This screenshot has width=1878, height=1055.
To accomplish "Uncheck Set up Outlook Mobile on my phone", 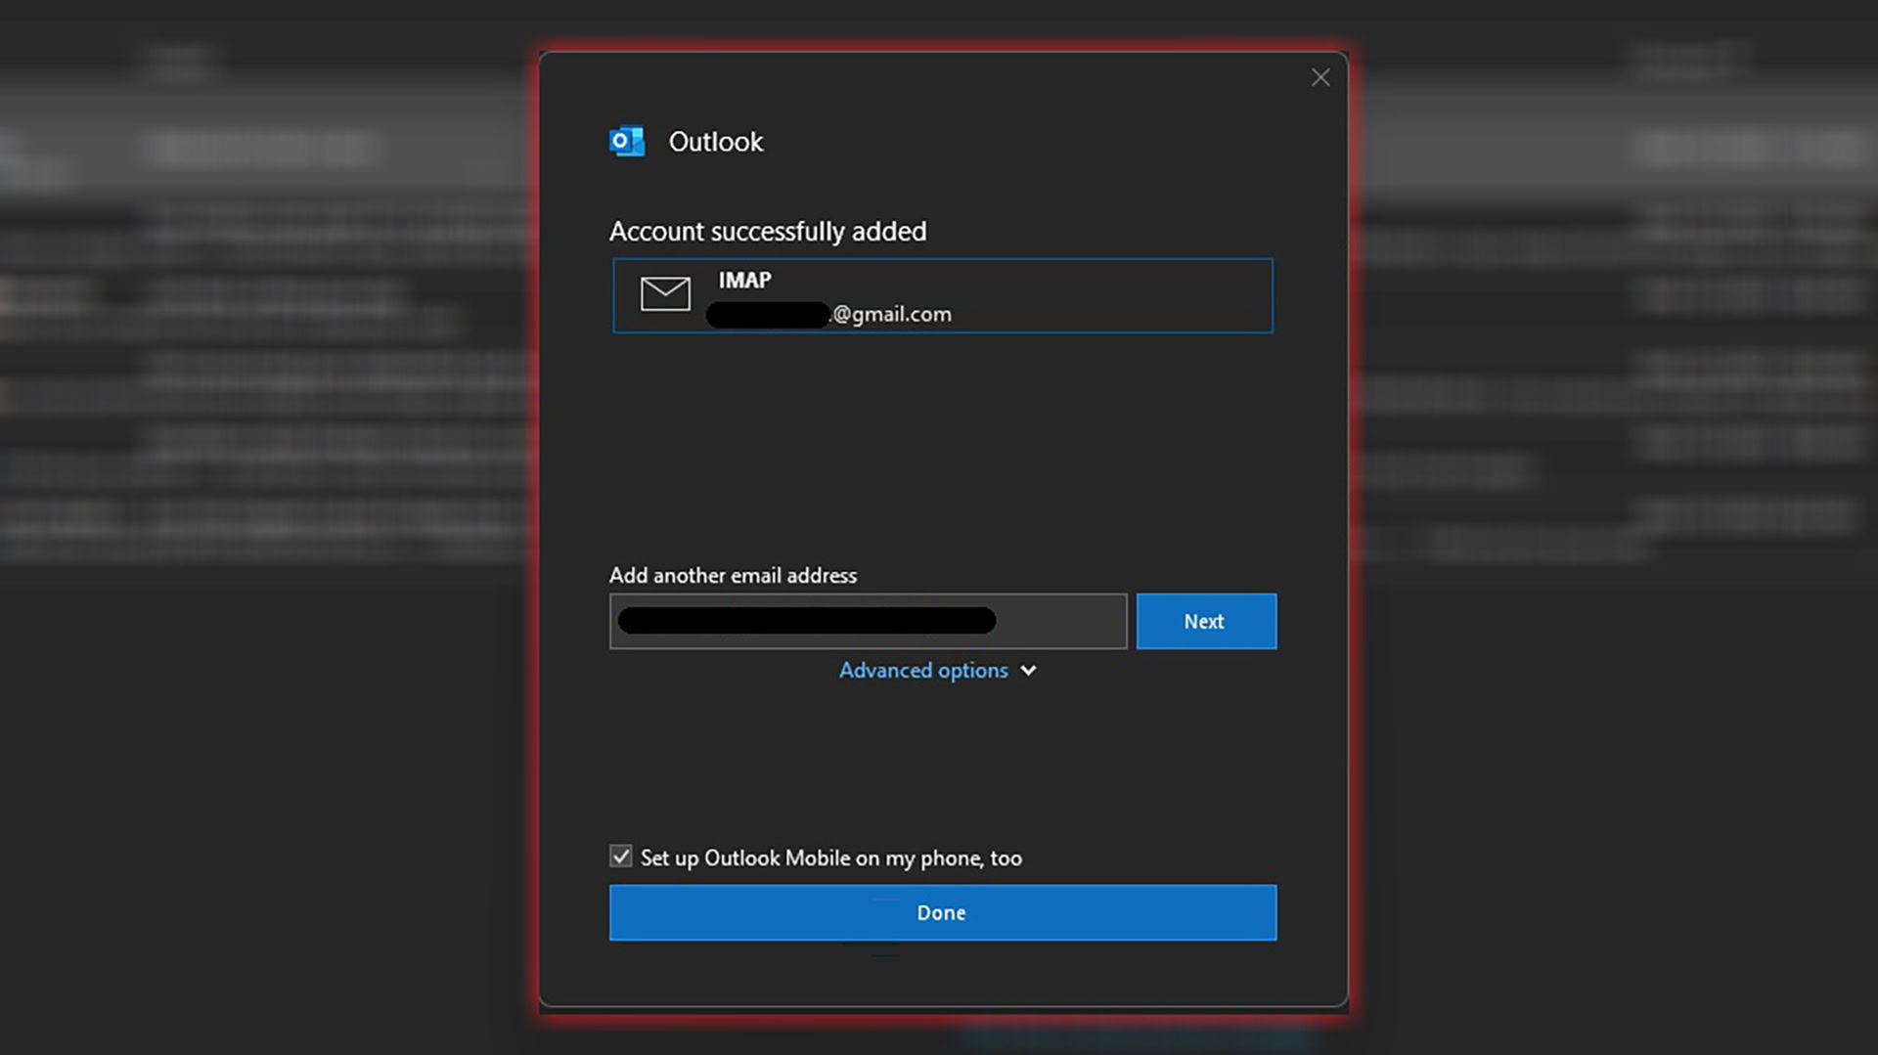I will (621, 857).
